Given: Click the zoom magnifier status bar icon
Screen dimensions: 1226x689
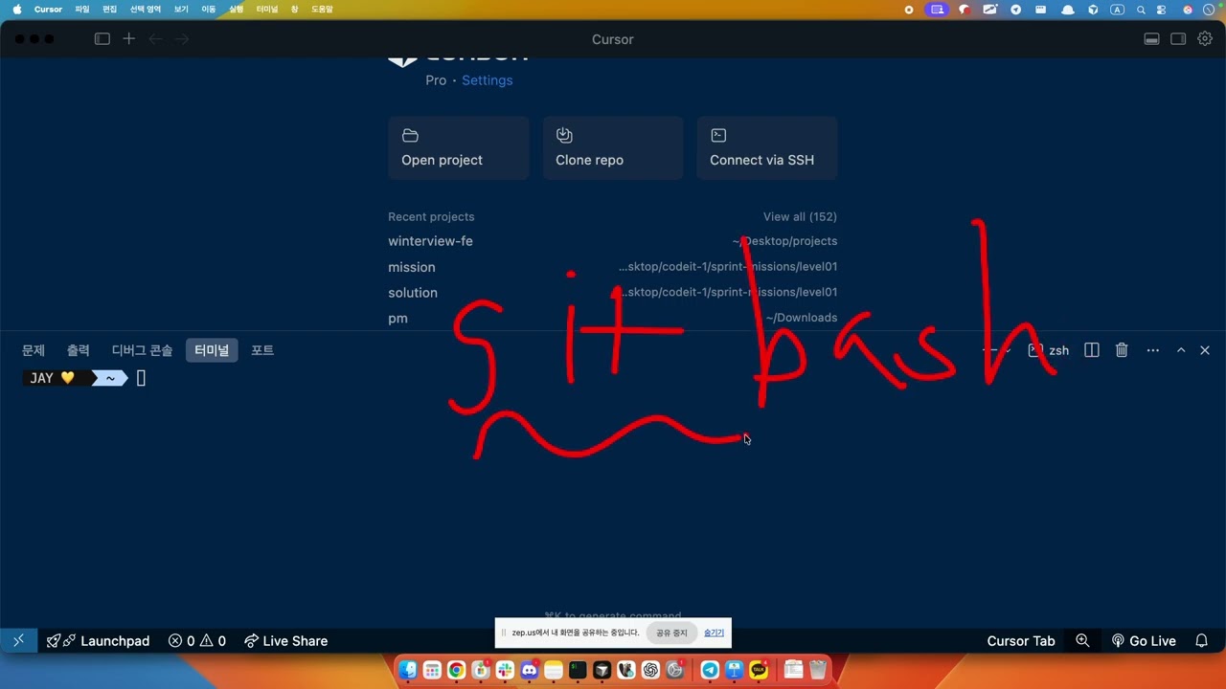Looking at the screenshot, I should point(1082,641).
